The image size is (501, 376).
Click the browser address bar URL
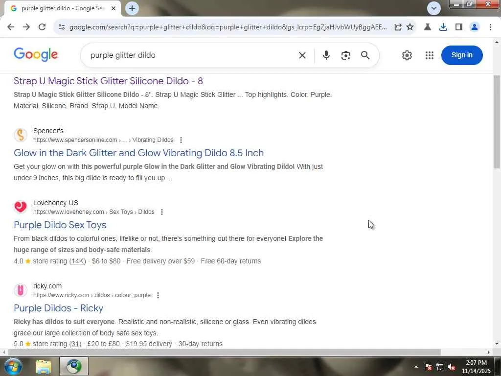(x=228, y=27)
